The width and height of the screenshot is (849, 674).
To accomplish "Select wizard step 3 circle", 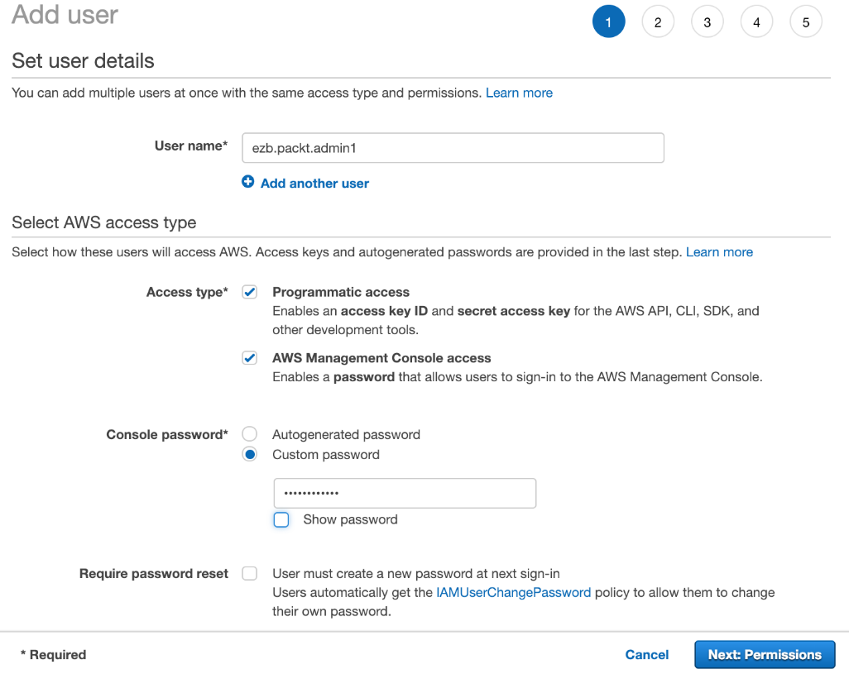I will (707, 22).
